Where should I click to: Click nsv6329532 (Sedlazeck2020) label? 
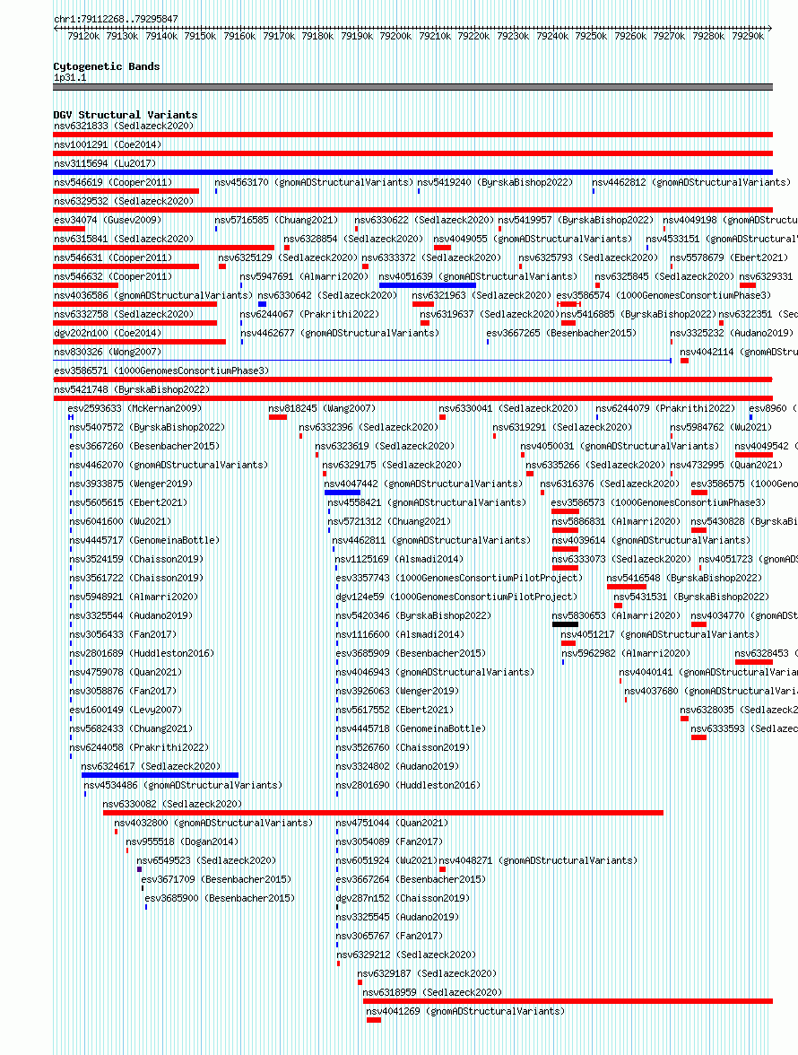(124, 201)
